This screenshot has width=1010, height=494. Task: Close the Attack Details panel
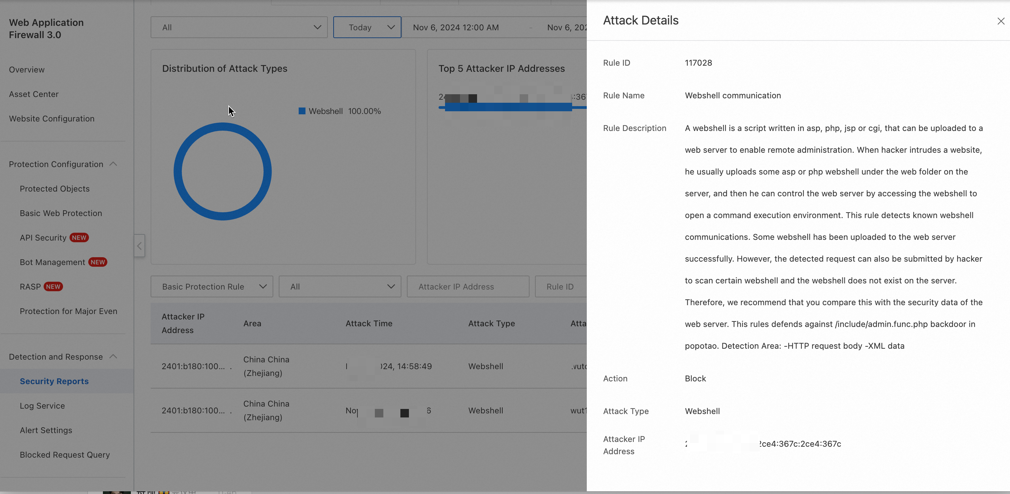[x=1000, y=21]
